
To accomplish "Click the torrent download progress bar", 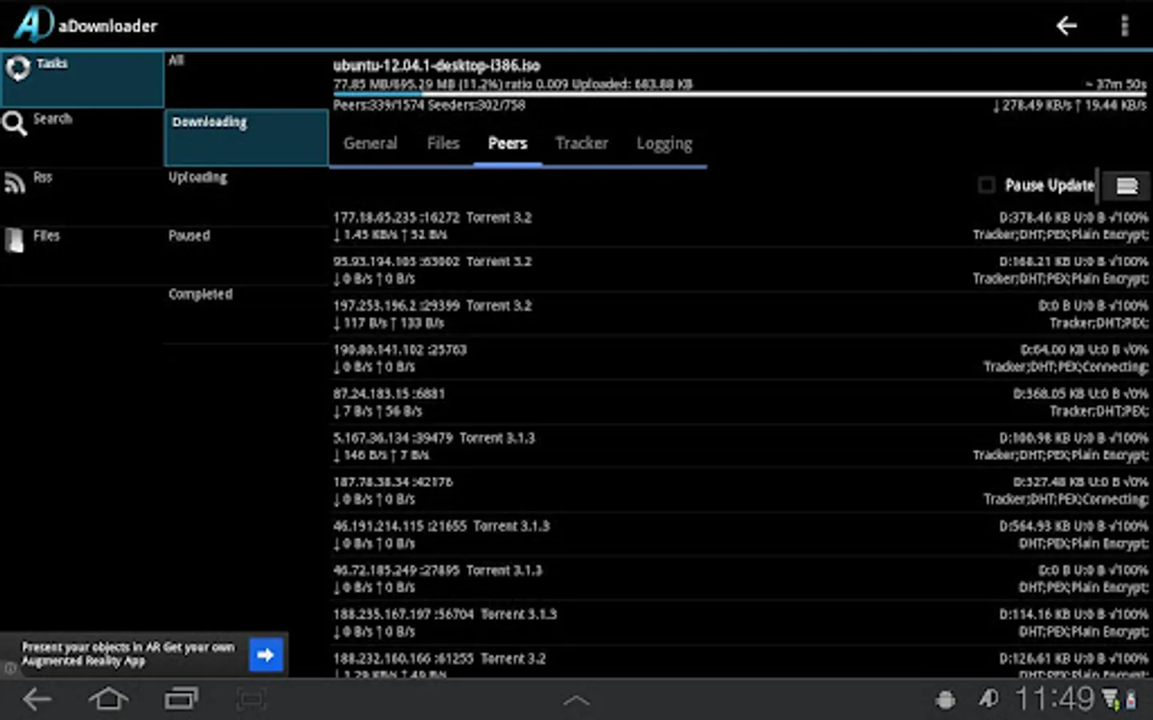I will click(x=741, y=94).
